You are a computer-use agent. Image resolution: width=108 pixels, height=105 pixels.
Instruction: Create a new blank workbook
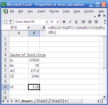pyautogui.click(x=6, y=22)
